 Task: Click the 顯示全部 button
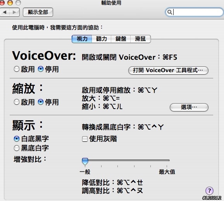(38, 12)
